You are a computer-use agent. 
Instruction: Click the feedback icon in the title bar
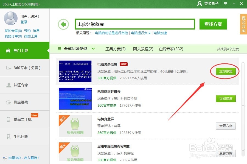225,4
